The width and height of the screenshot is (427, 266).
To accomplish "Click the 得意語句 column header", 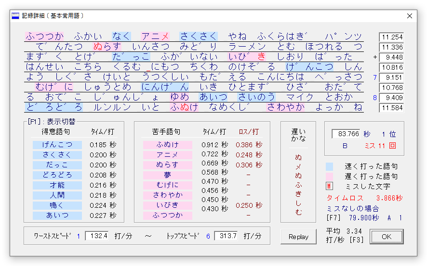I will pos(56,132).
